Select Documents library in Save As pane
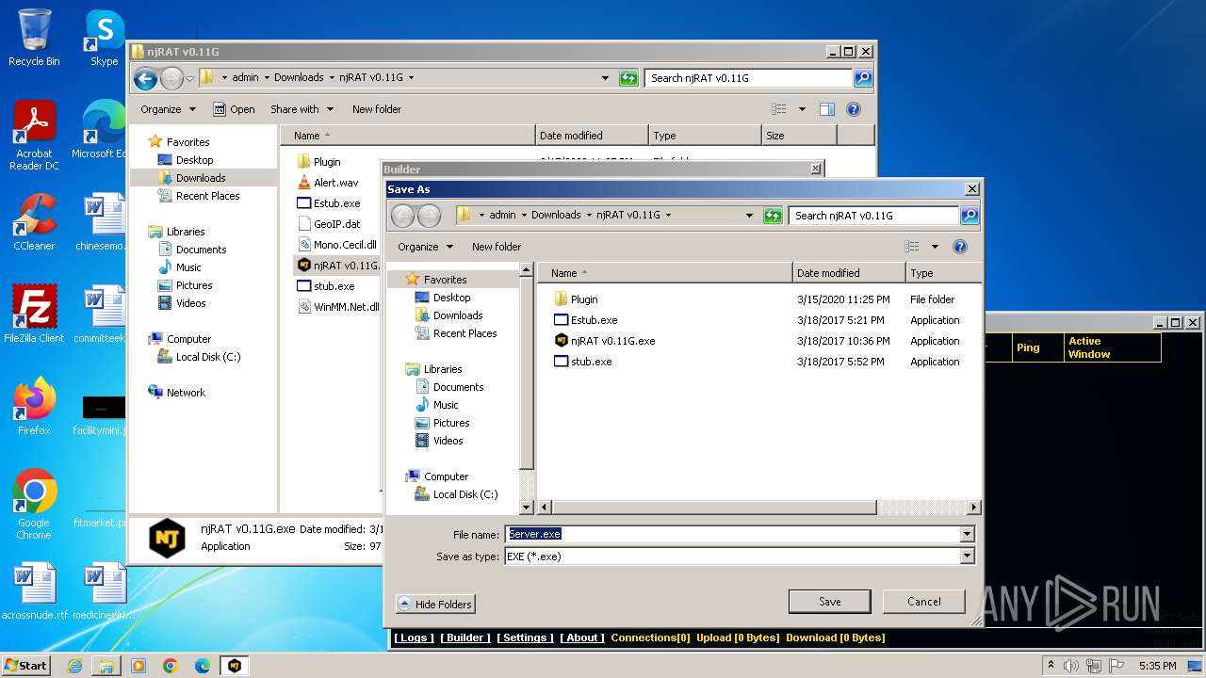The height and width of the screenshot is (678, 1206). point(458,387)
